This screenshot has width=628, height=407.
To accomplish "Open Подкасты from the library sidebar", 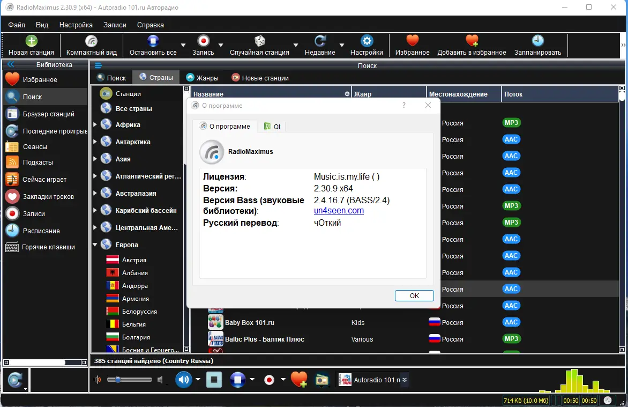I will click(38, 162).
